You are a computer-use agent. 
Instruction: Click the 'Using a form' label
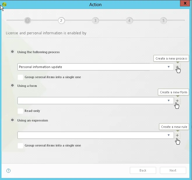click(x=27, y=86)
